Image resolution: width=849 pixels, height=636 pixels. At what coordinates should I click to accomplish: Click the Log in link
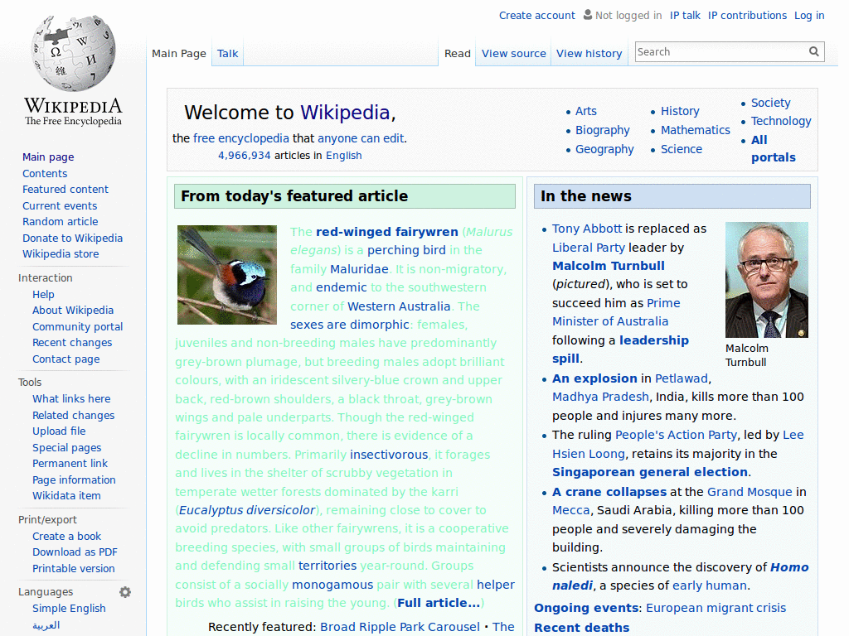809,16
